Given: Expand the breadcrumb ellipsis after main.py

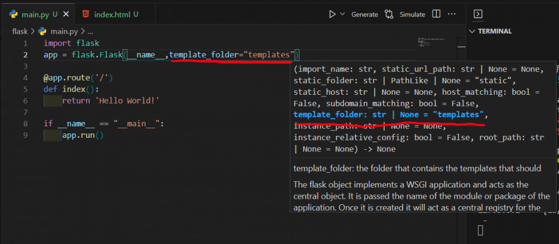Looking at the screenshot, I should [91, 31].
